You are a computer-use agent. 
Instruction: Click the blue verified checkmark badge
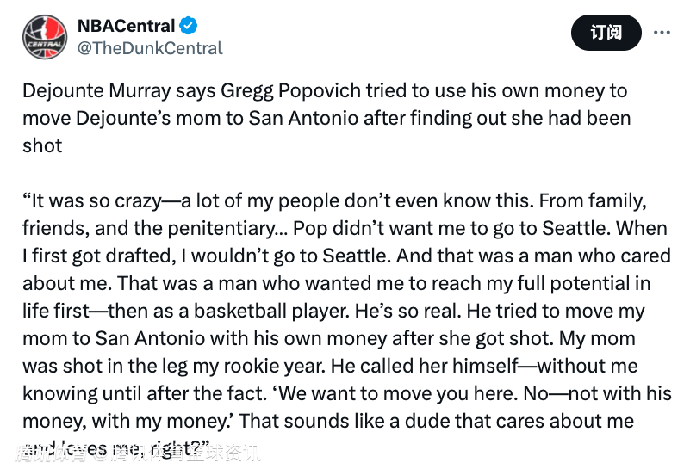pyautogui.click(x=189, y=26)
